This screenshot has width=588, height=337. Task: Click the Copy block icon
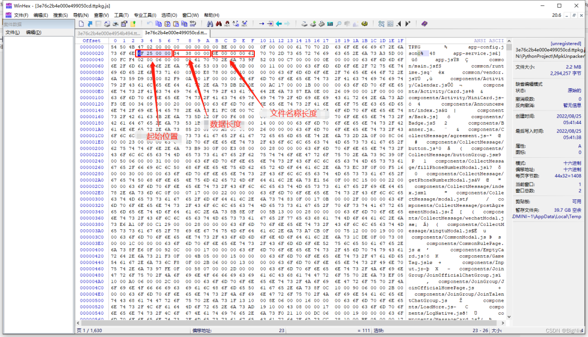[158, 23]
